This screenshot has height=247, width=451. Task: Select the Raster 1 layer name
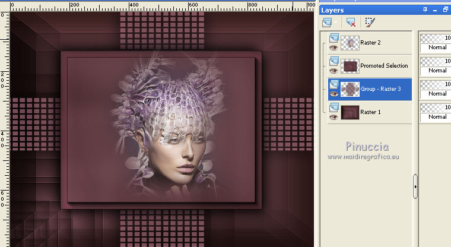[x=370, y=112]
